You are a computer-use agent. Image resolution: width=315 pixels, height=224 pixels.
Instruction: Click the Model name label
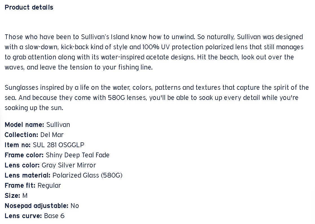[25, 125]
